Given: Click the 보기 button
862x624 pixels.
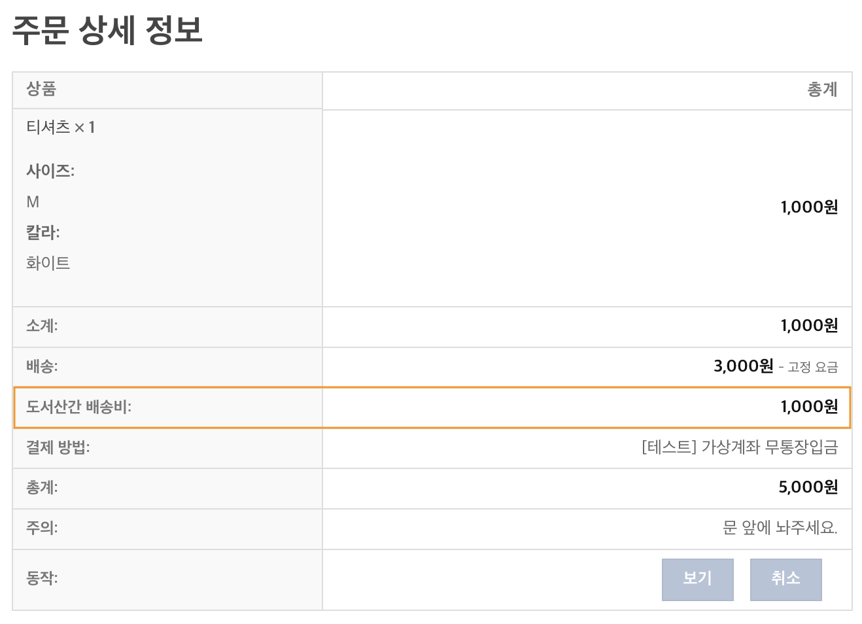Looking at the screenshot, I should 697,580.
